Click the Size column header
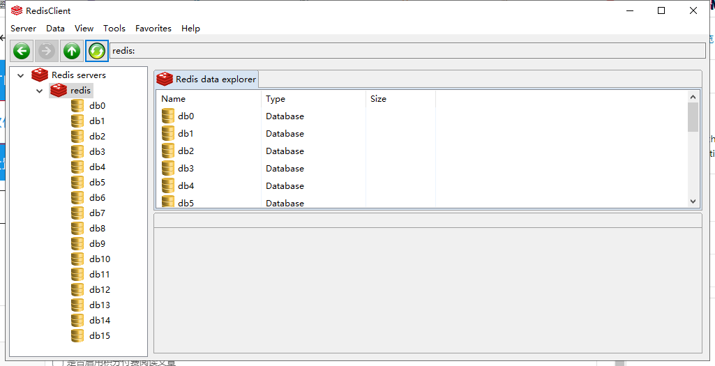Image resolution: width=715 pixels, height=366 pixels. pos(400,99)
